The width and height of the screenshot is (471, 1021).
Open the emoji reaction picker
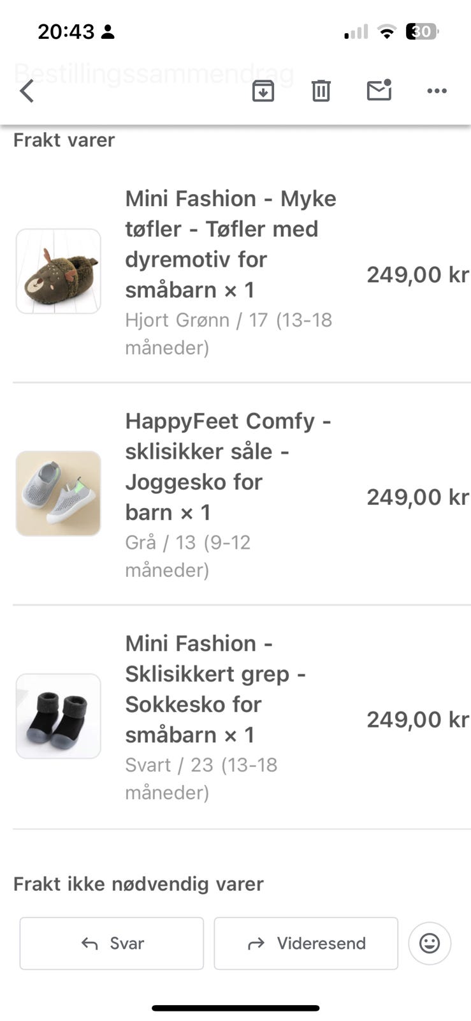[x=430, y=943]
